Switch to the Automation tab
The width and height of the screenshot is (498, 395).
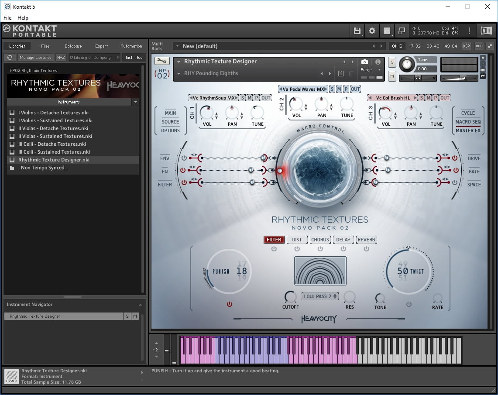pyautogui.click(x=131, y=46)
